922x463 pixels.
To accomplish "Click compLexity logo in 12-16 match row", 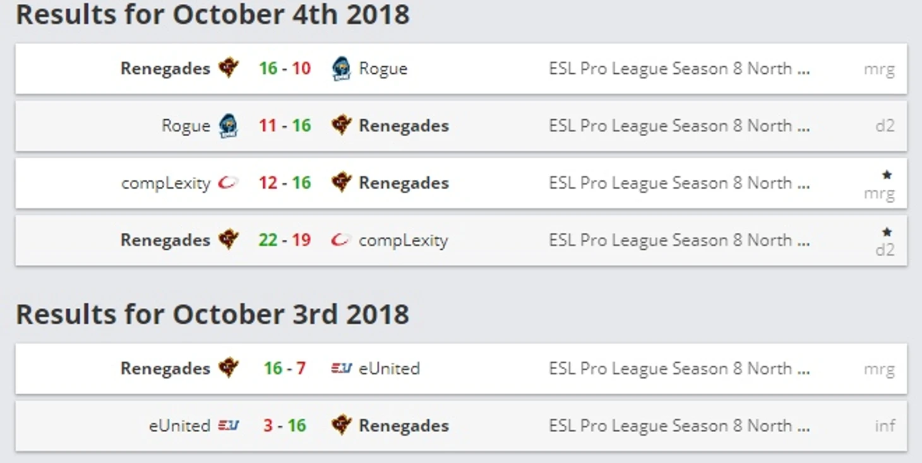I will pos(228,183).
